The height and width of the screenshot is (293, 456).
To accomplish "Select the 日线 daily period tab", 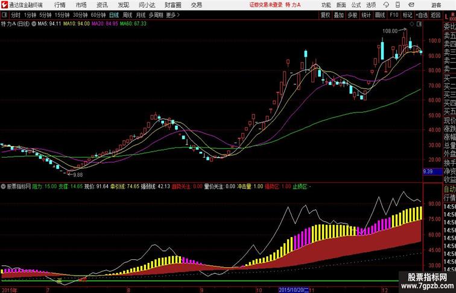I will 114,15.
